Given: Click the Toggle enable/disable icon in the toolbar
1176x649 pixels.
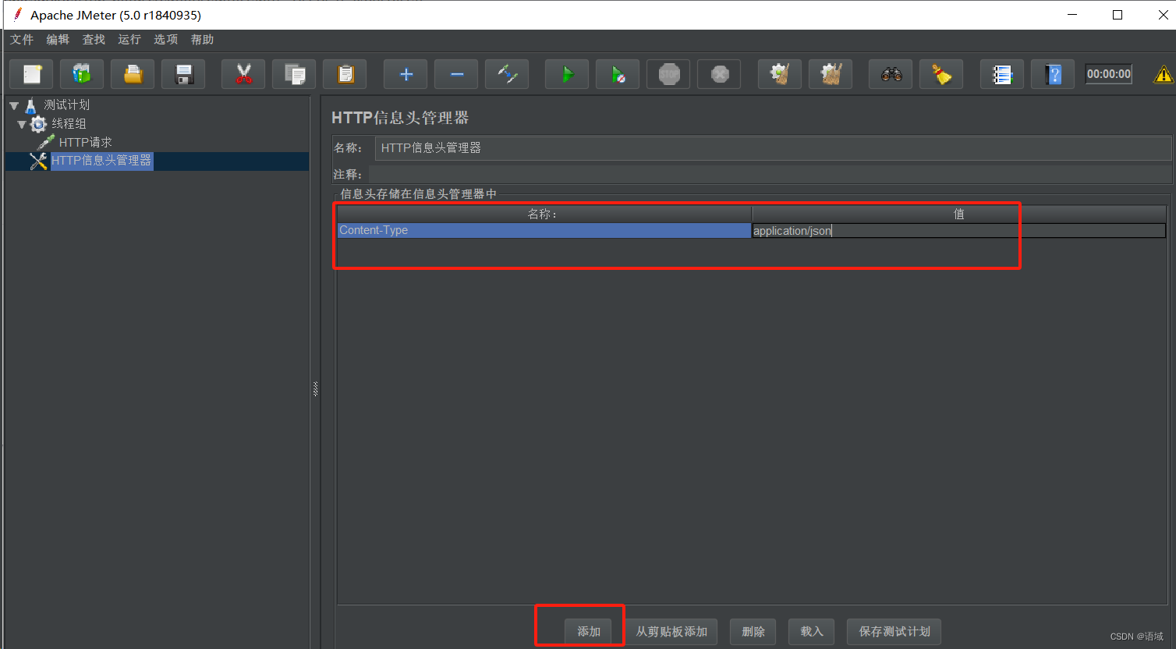Looking at the screenshot, I should tap(507, 74).
